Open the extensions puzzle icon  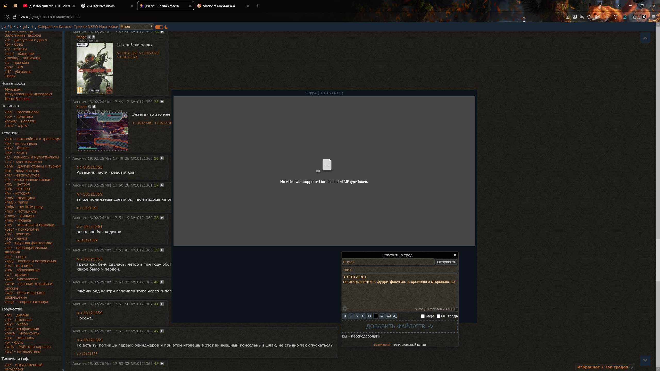point(634,17)
